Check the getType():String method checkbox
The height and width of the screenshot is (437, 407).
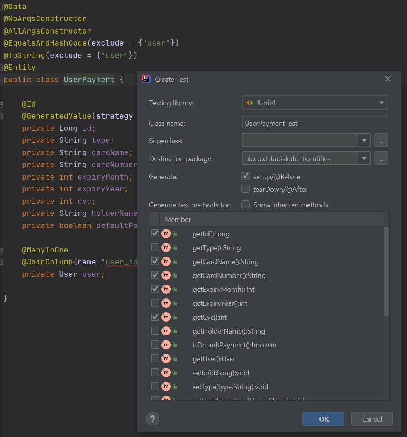coord(155,248)
